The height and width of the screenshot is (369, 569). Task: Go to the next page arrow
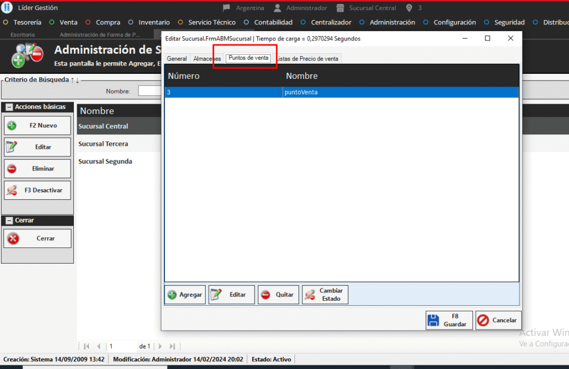[x=160, y=346]
